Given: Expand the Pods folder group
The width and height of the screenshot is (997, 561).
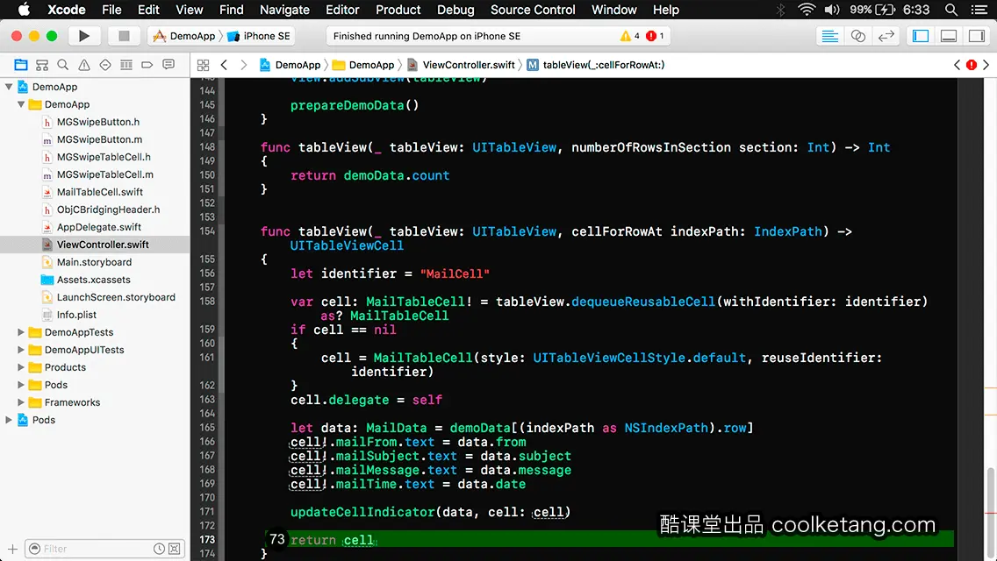Looking at the screenshot, I should tap(21, 385).
